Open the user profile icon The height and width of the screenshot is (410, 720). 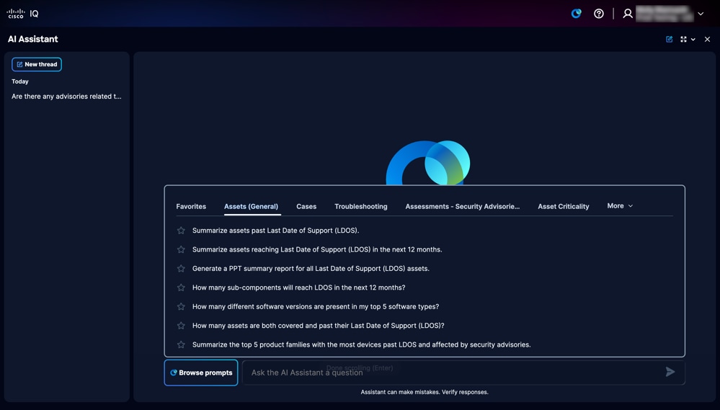coord(628,14)
